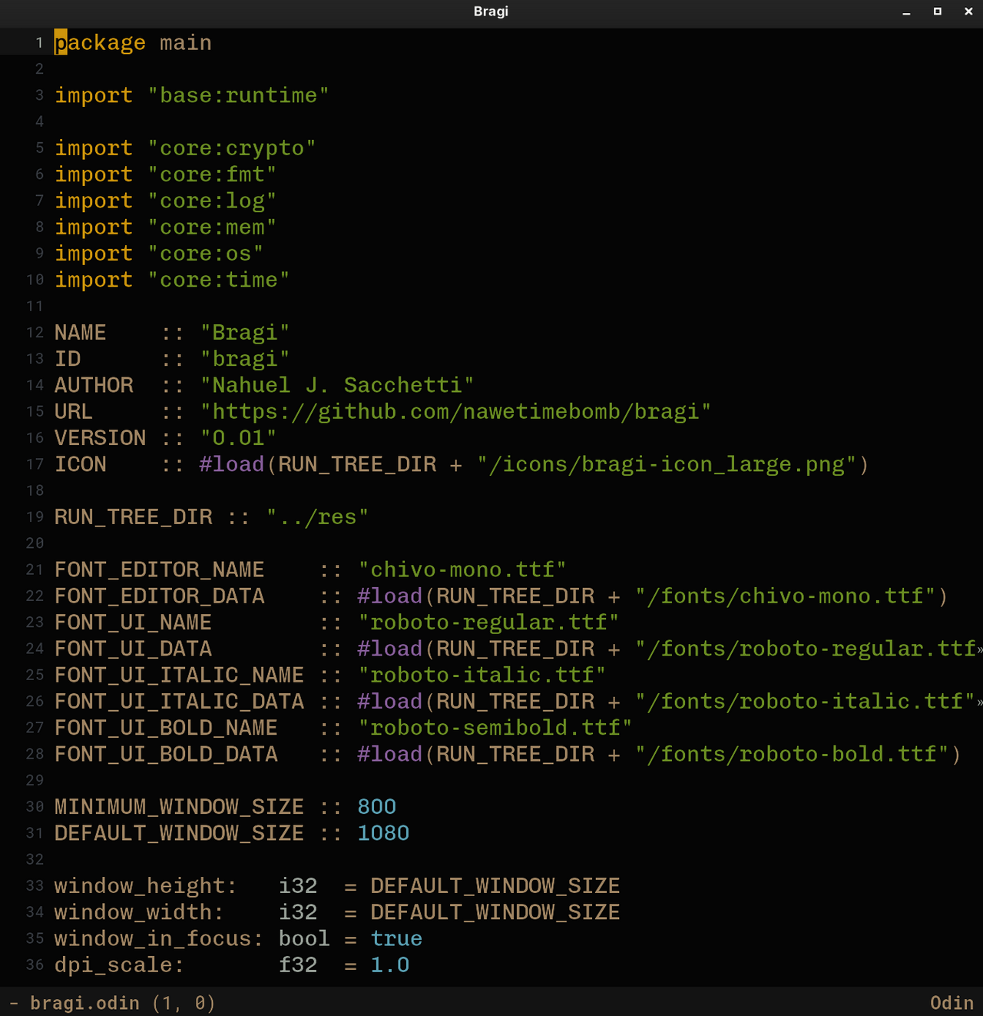The height and width of the screenshot is (1016, 983).
Task: Click the maximize window icon
Action: pos(937,12)
